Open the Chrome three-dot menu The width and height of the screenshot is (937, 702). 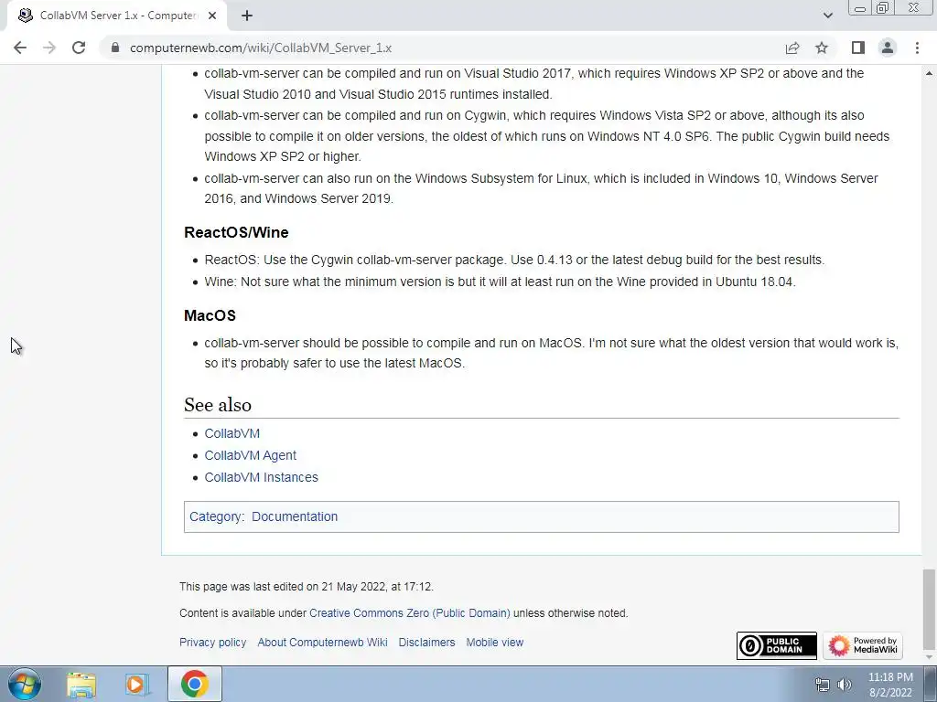(x=917, y=48)
